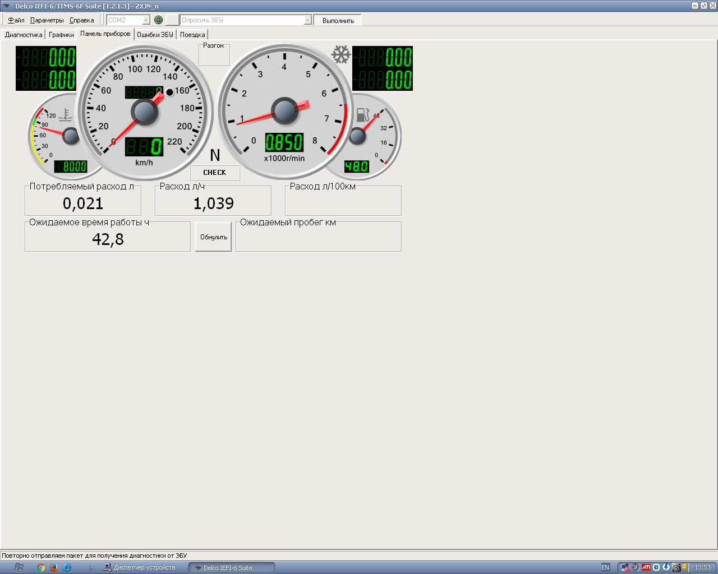This screenshot has width=718, height=574.
Task: Open the Поездка tab
Action: click(192, 35)
